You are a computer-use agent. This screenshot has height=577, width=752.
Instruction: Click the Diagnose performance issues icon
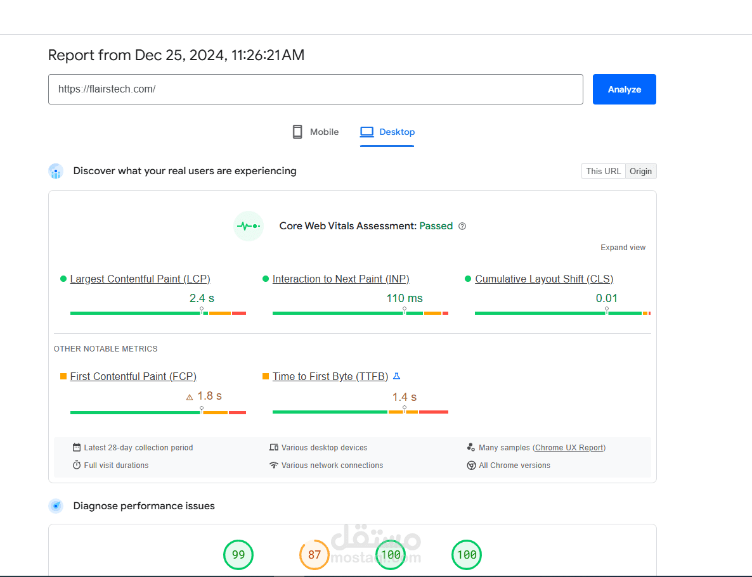tap(56, 506)
